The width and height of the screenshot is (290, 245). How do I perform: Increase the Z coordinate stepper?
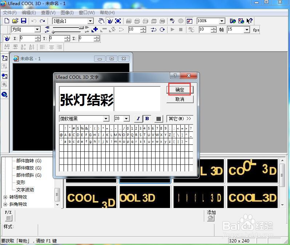(x=96, y=37)
